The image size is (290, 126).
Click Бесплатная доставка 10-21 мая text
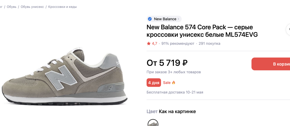tap(175, 92)
